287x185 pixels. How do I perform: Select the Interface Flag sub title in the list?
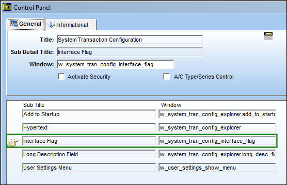(x=89, y=141)
